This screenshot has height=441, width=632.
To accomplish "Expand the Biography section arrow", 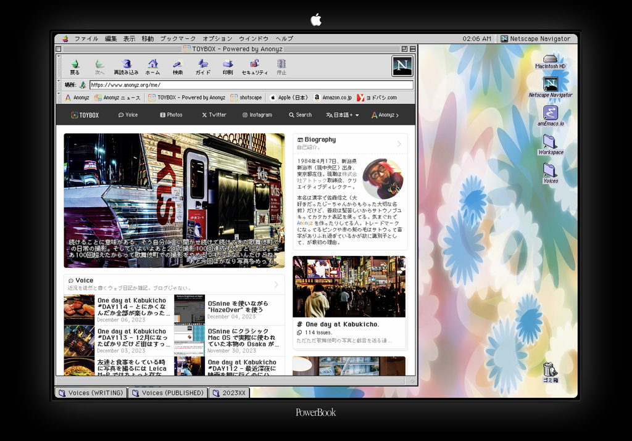I will [399, 144].
